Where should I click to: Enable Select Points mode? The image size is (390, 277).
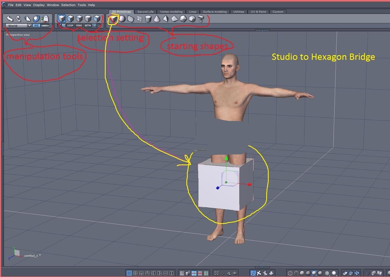click(x=88, y=19)
